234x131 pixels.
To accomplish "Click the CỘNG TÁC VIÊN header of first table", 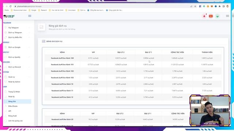I will [177, 52].
